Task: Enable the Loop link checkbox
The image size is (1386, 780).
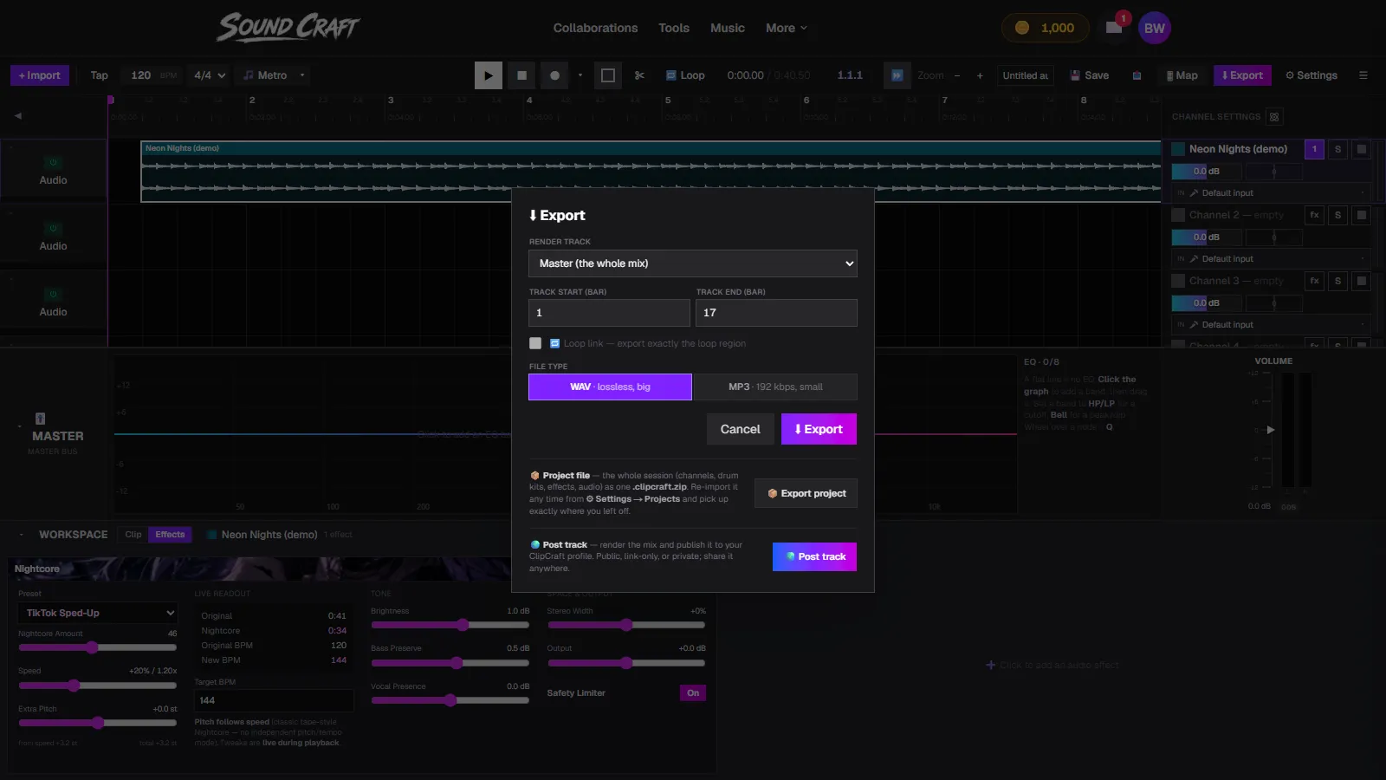Action: coord(535,343)
